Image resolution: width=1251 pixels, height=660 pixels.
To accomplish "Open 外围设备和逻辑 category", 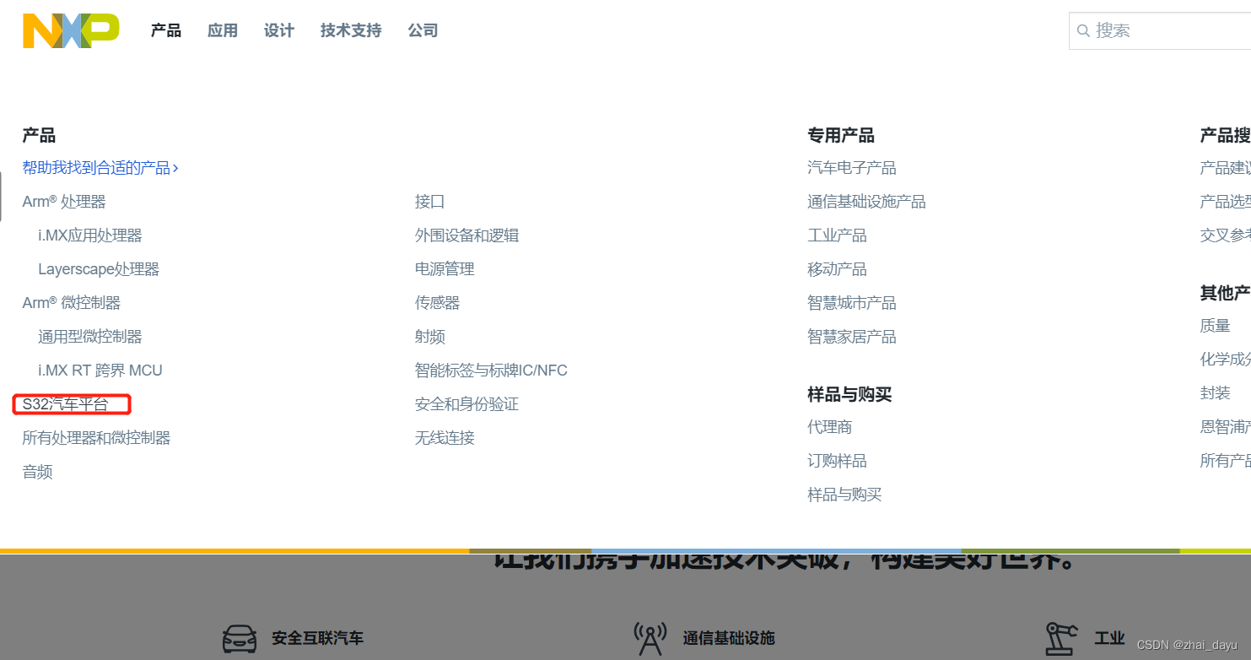I will coord(467,235).
